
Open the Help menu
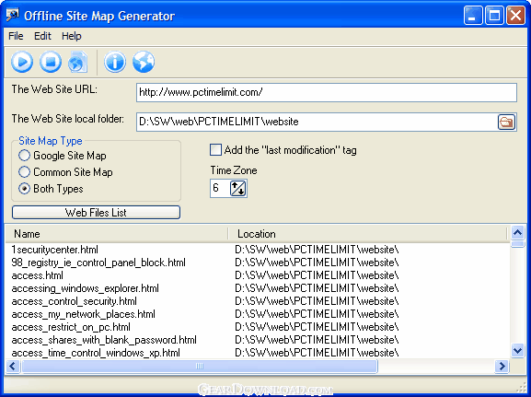coord(72,36)
